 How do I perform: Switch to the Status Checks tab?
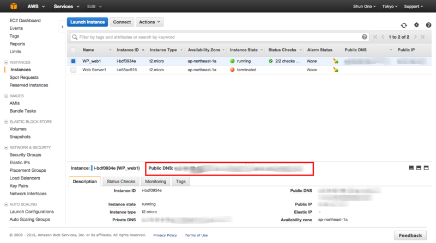point(121,182)
